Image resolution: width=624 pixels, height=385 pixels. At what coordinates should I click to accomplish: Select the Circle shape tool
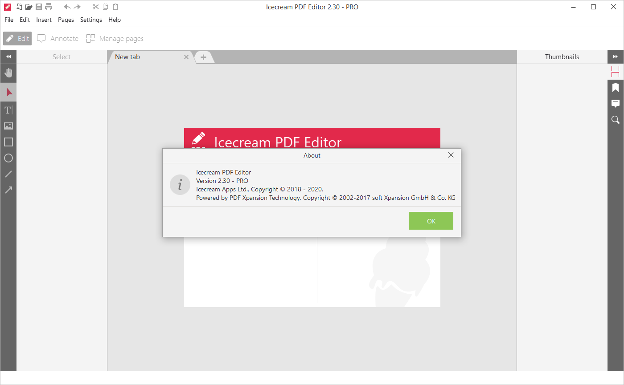pyautogui.click(x=8, y=158)
